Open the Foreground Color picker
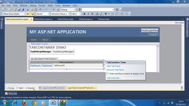Screen dimensions: 189x106 (x=97, y=14)
